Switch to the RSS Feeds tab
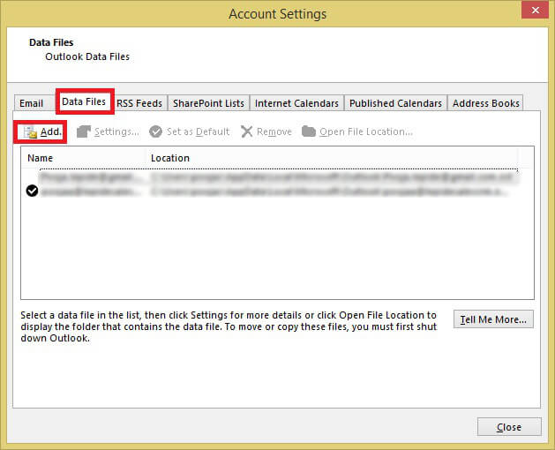The height and width of the screenshot is (450, 555). [139, 103]
